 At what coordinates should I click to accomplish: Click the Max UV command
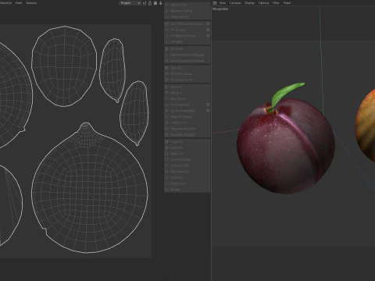pos(187,68)
